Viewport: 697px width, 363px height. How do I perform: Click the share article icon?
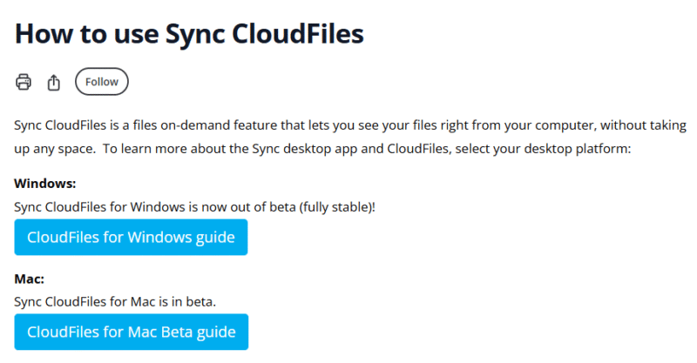(54, 82)
